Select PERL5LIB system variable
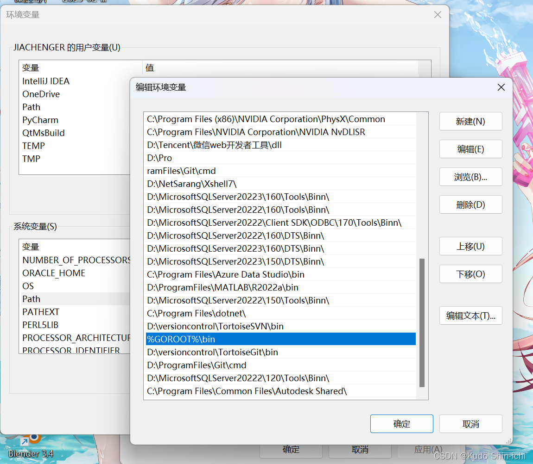The width and height of the screenshot is (533, 464). point(40,325)
